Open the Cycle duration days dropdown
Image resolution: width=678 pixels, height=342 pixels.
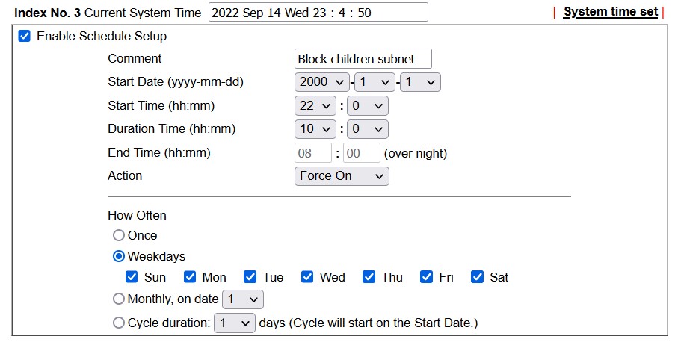point(234,323)
